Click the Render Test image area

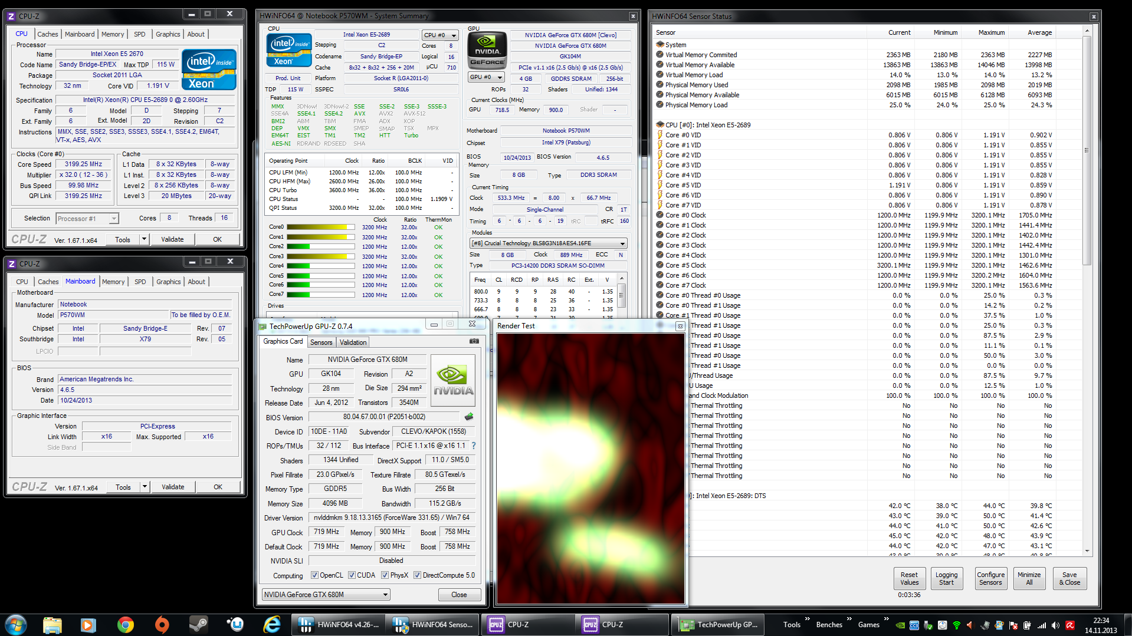click(x=590, y=469)
